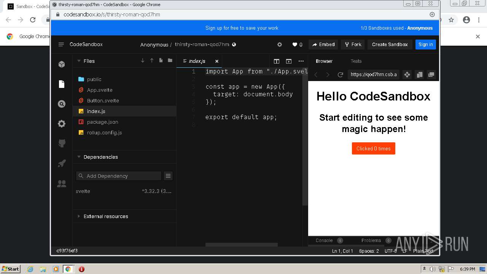Open the Live collaboration people icon
Screen dimensions: 487x274
tap(62, 184)
